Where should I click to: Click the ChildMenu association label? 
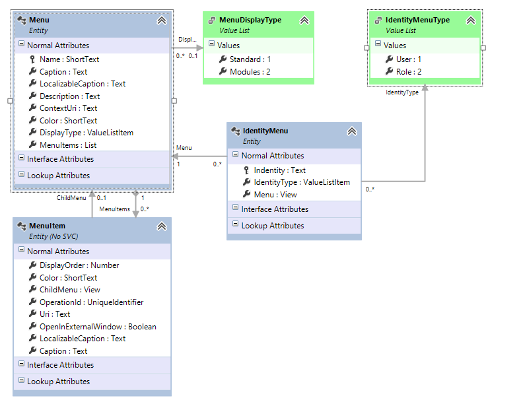pos(71,198)
